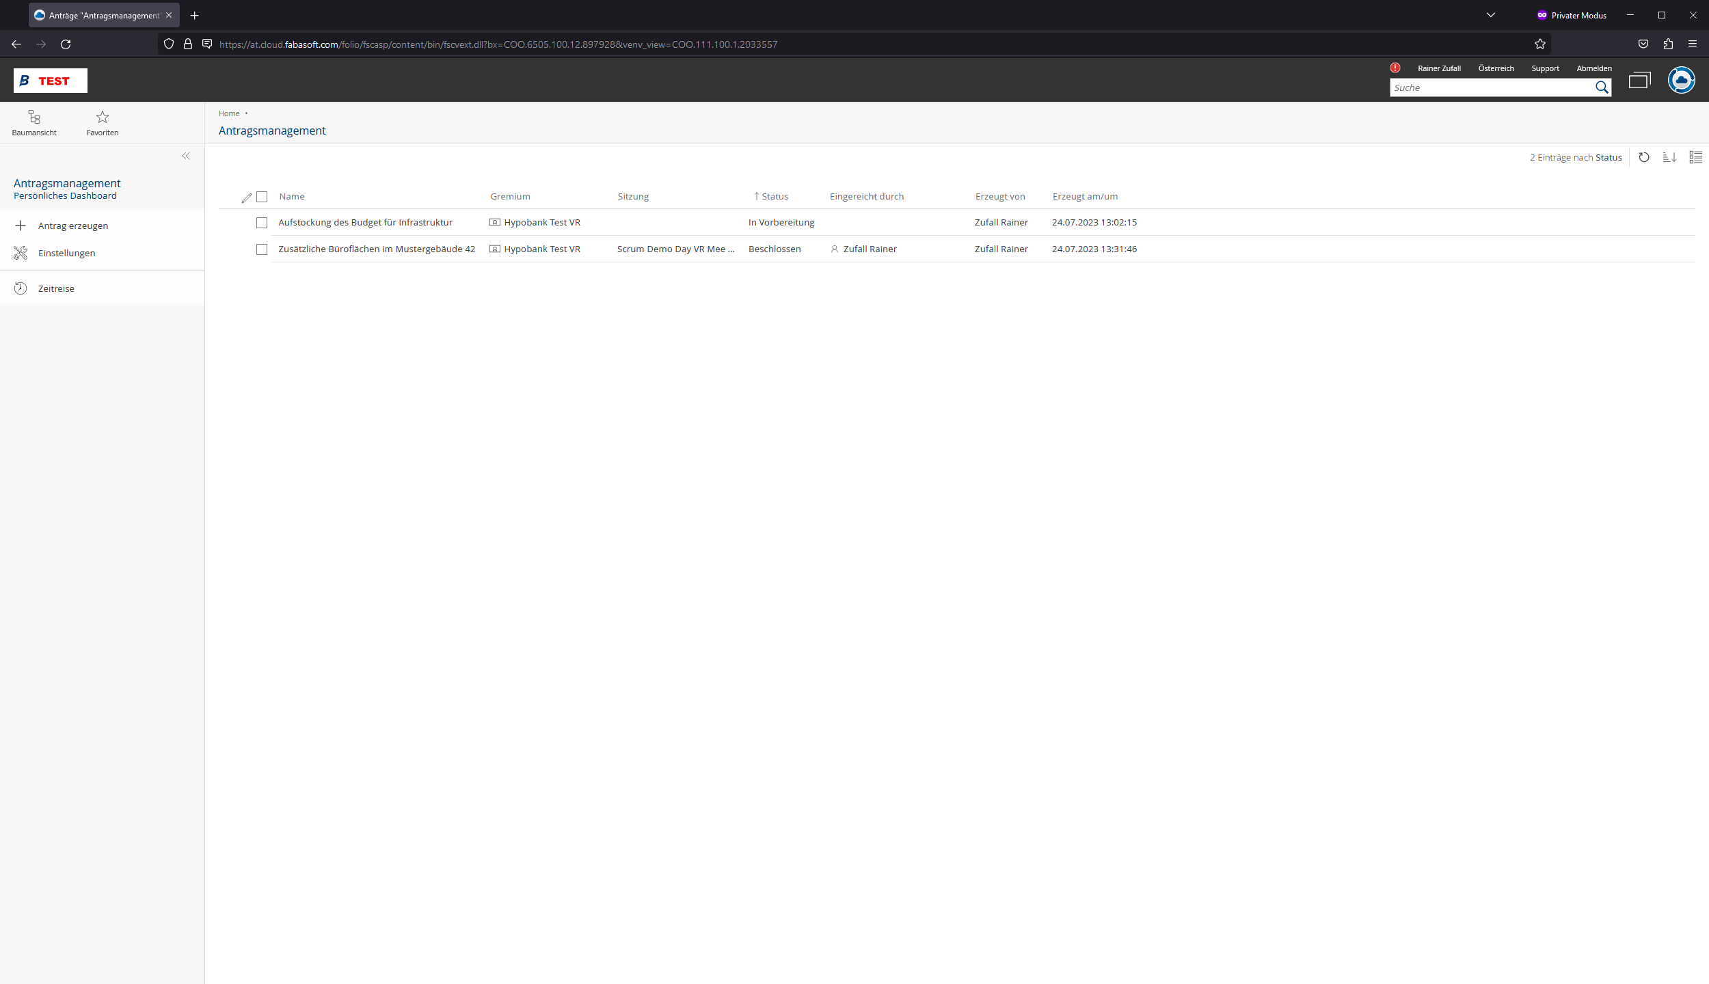This screenshot has width=1709, height=984.
Task: Open the Baumansicht tree view icon
Action: point(34,118)
